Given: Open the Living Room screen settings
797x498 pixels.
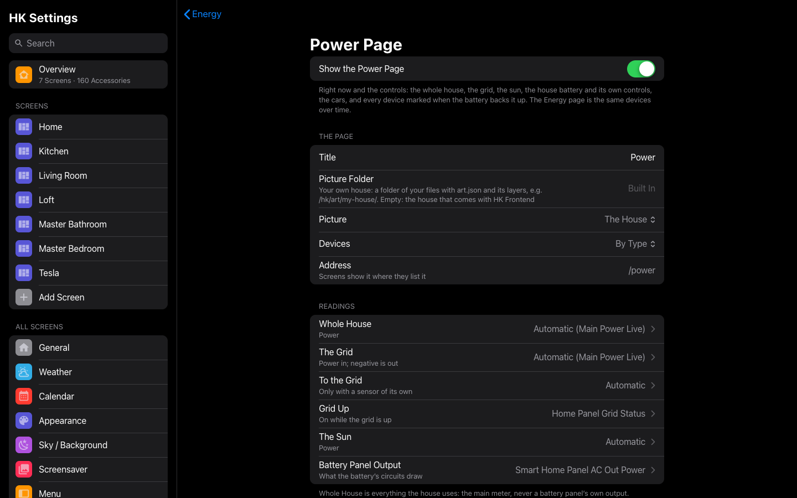Looking at the screenshot, I should 88,175.
